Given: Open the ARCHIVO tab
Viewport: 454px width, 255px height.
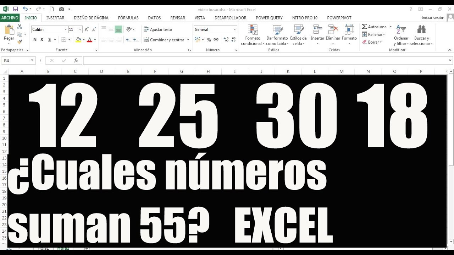Looking at the screenshot, I should point(10,18).
